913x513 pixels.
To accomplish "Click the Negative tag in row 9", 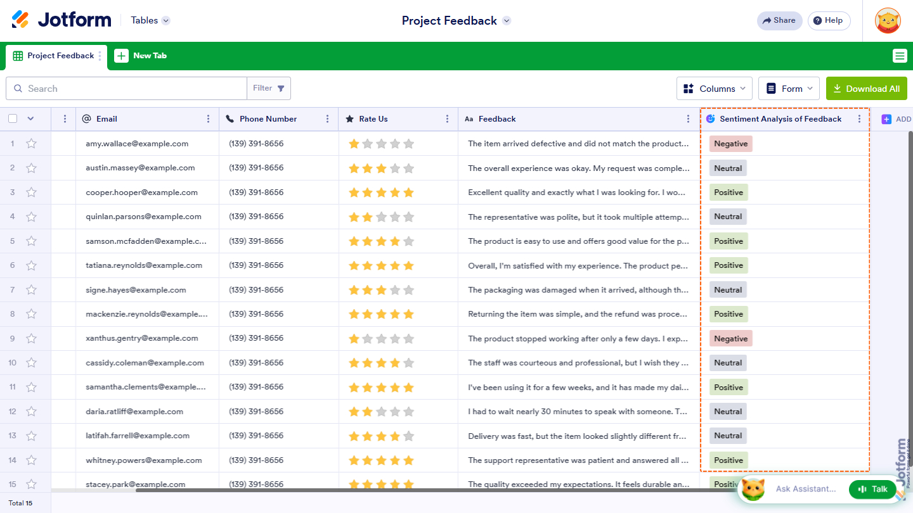I will [x=730, y=338].
